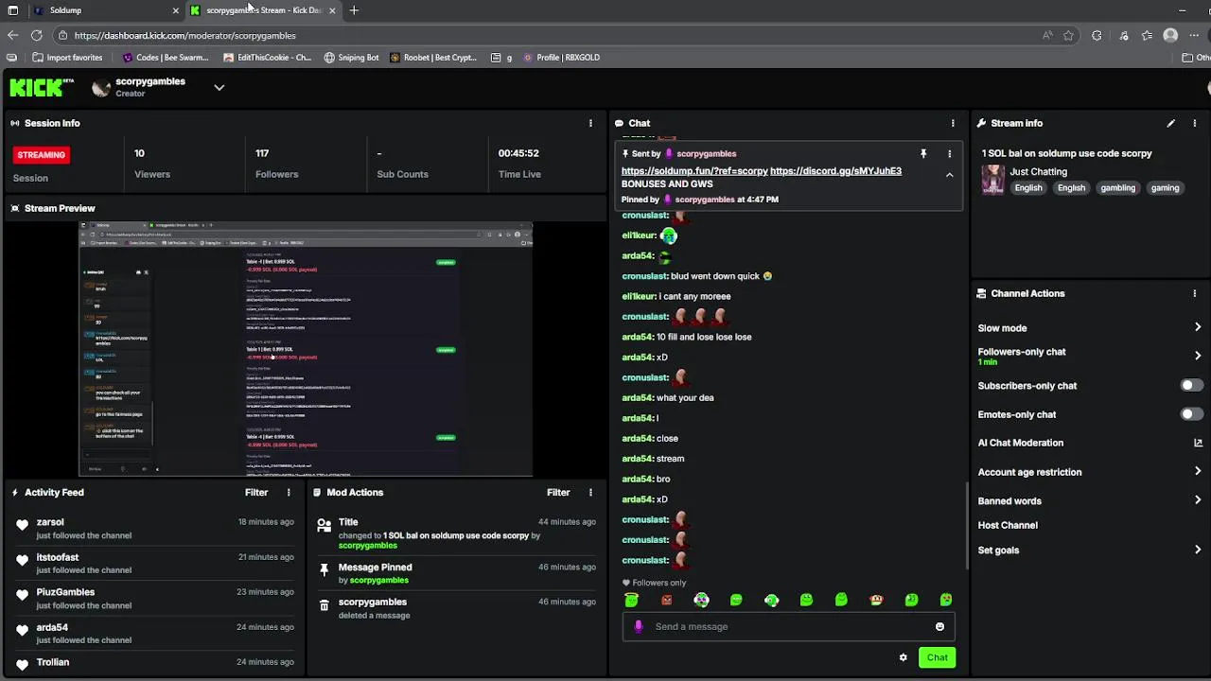Switch to Soldump browser tab
1211x681 pixels.
tap(104, 10)
